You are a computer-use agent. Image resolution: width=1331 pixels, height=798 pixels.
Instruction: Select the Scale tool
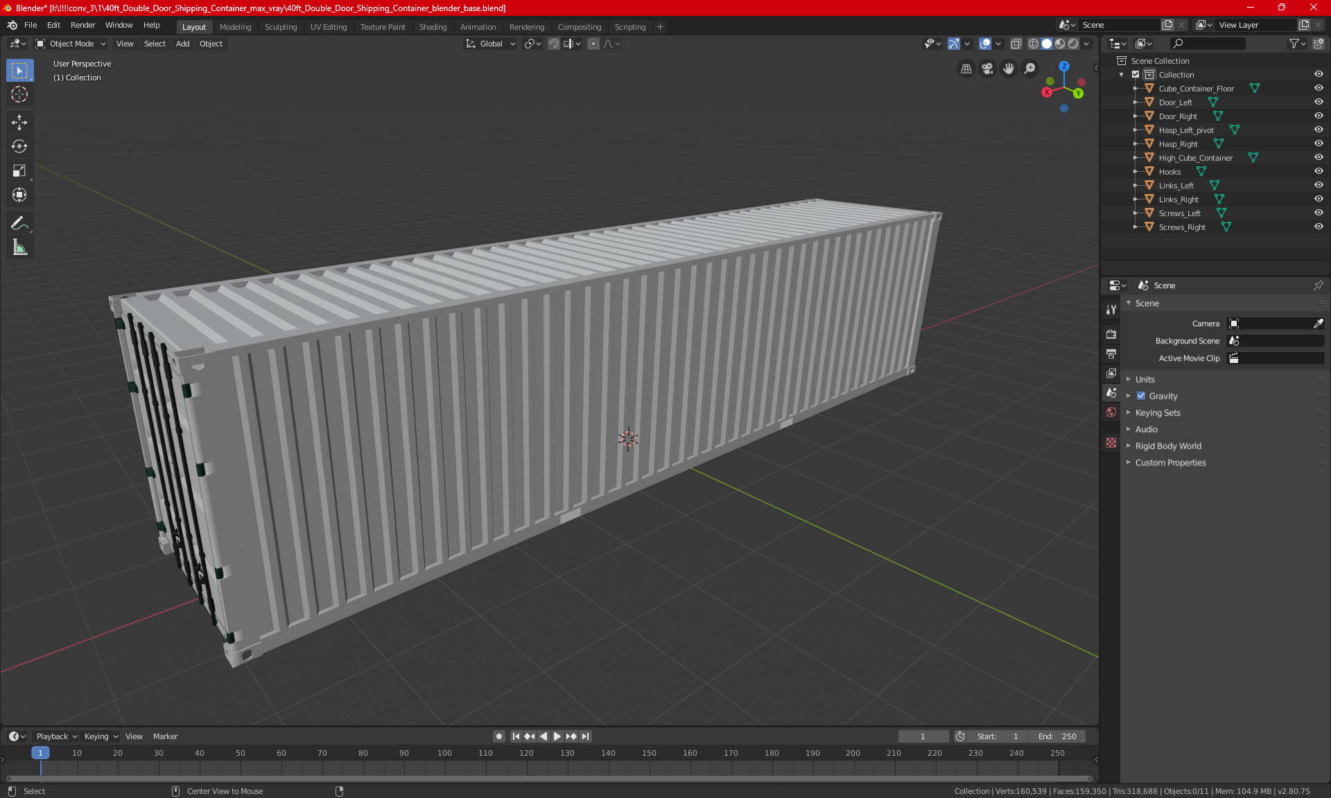pos(19,170)
